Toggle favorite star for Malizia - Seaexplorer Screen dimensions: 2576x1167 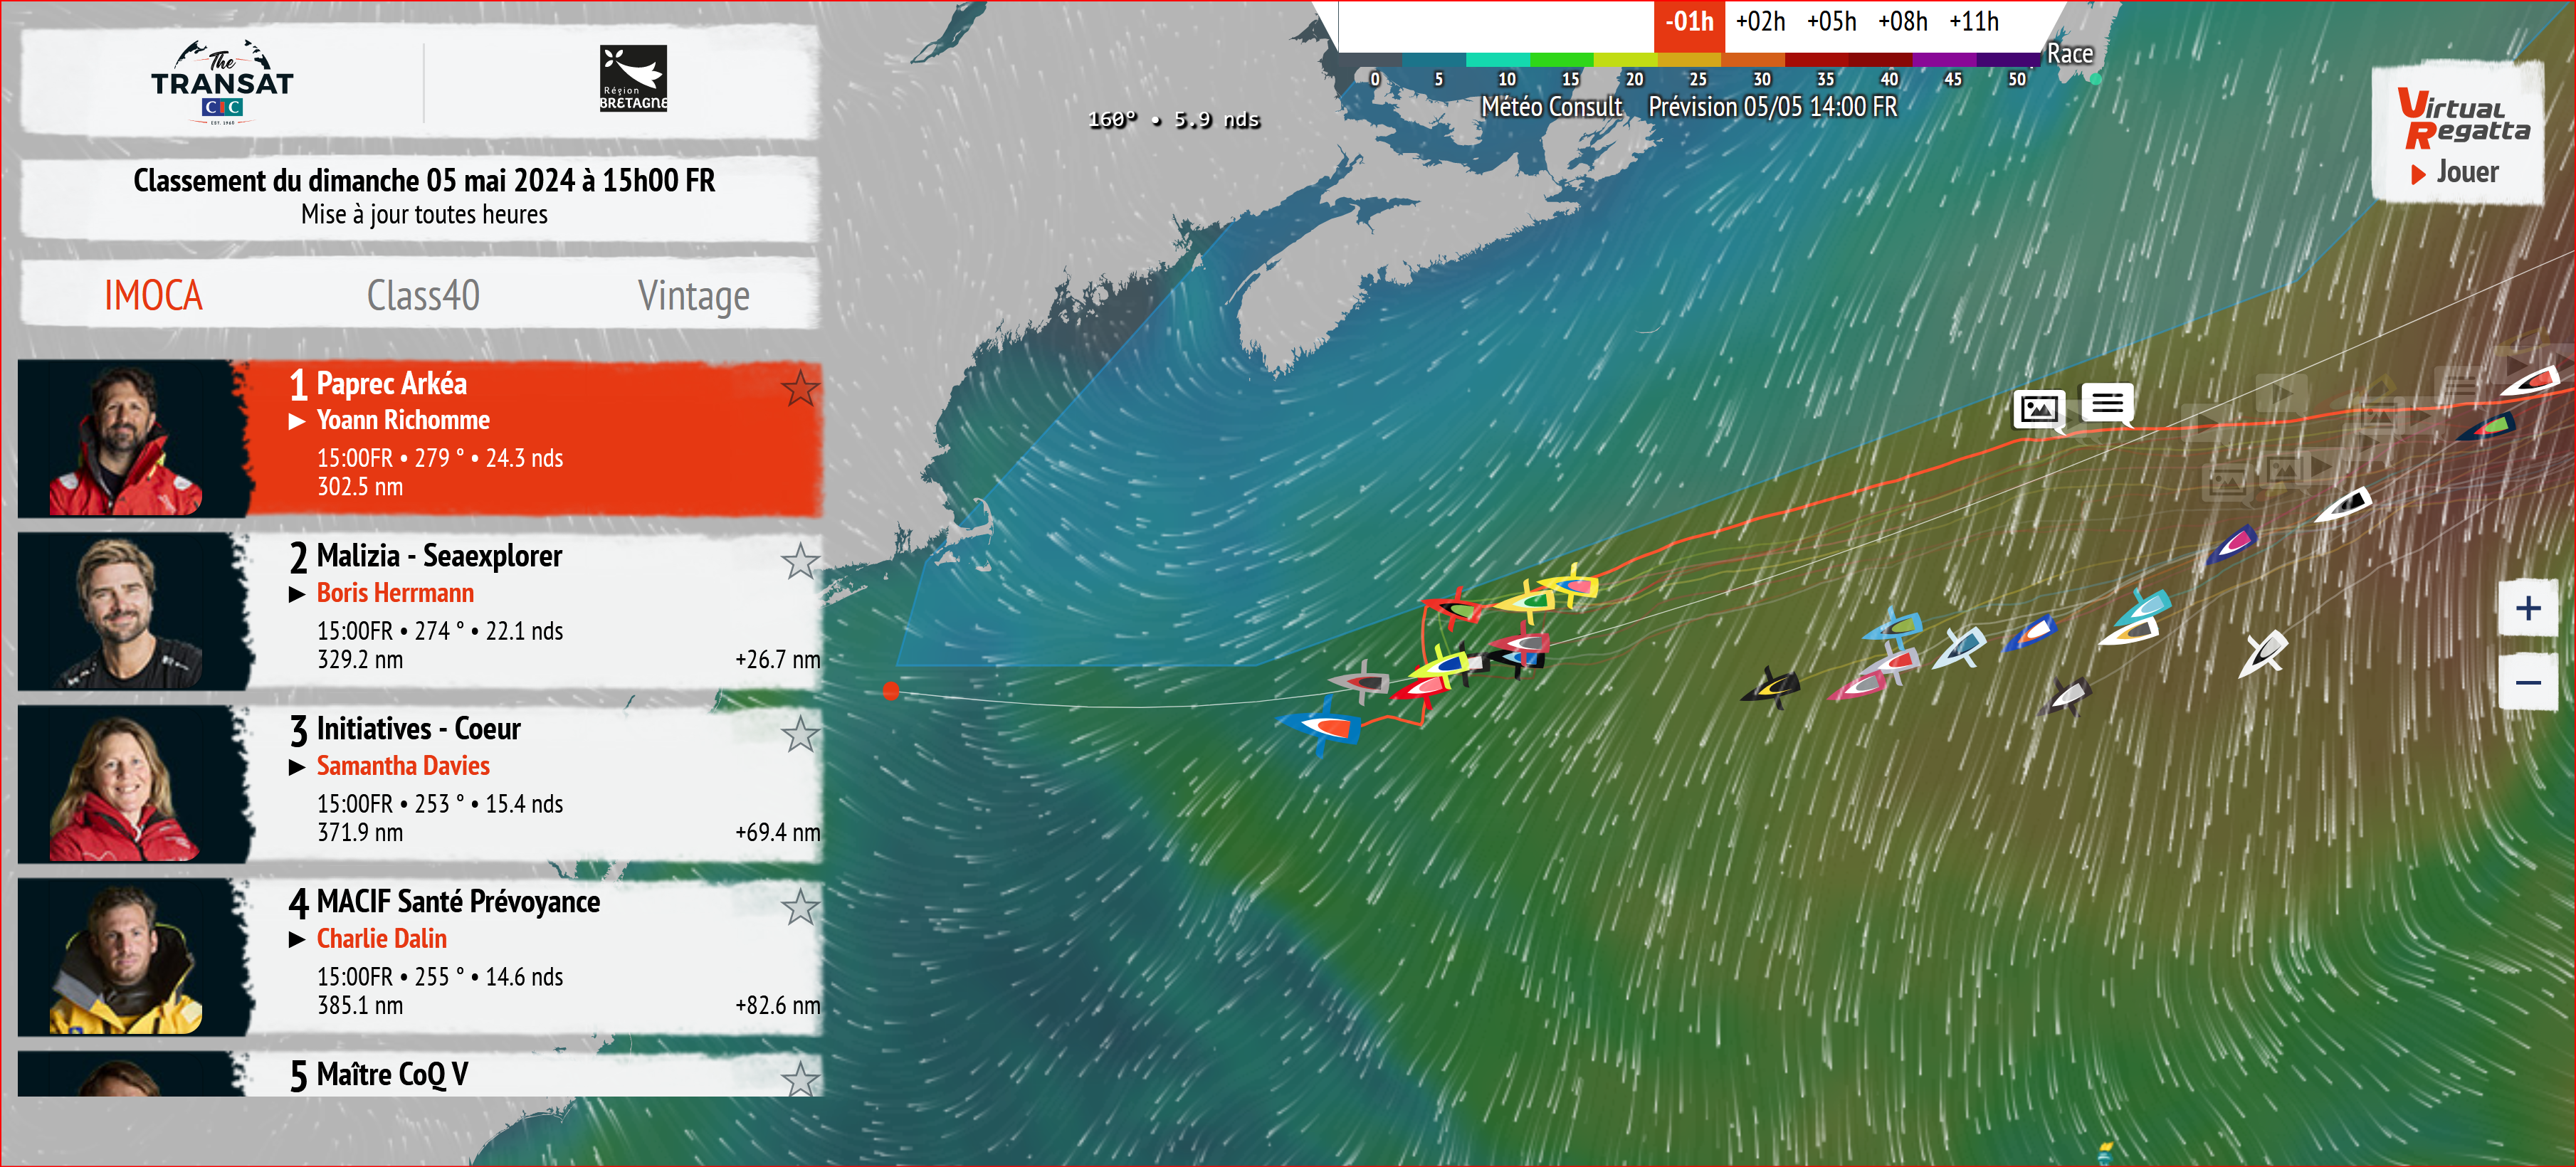click(800, 561)
